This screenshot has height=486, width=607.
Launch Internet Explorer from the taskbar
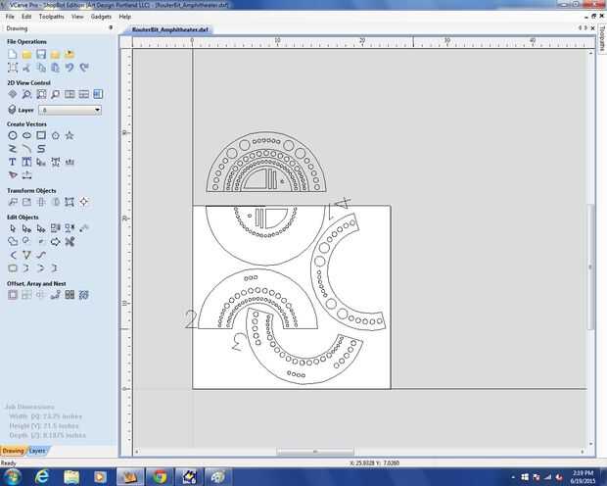(x=42, y=476)
